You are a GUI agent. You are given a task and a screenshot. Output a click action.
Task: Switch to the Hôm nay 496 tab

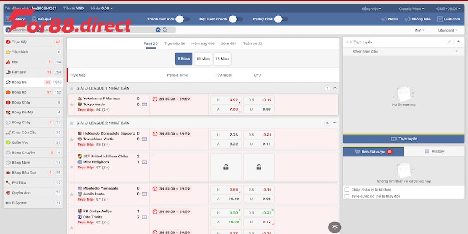[x=203, y=44]
